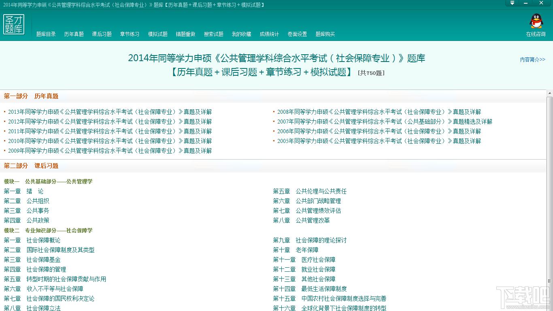Image resolution: width=553 pixels, height=311 pixels.
Task: Click 模块二 专业知识部分 heading
Action: tap(48, 230)
